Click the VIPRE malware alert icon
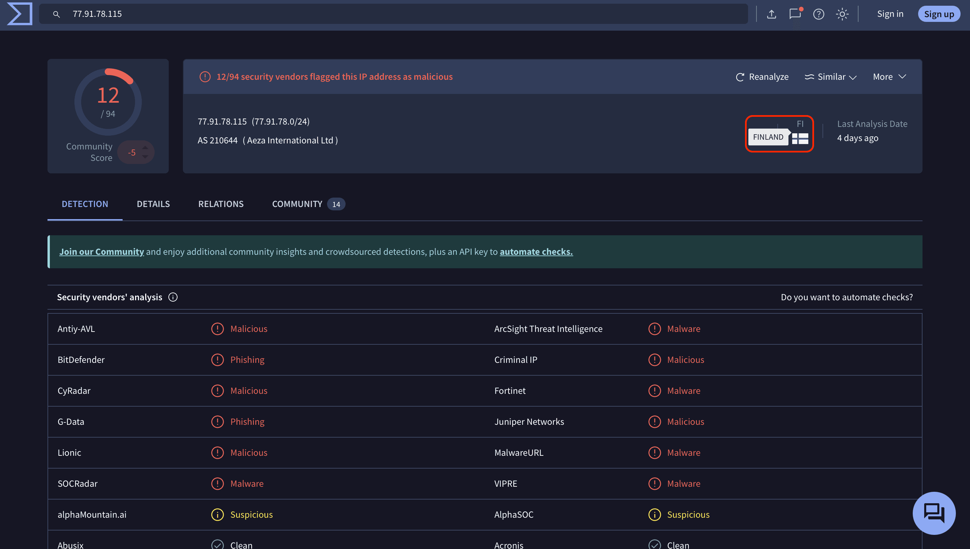 tap(654, 483)
